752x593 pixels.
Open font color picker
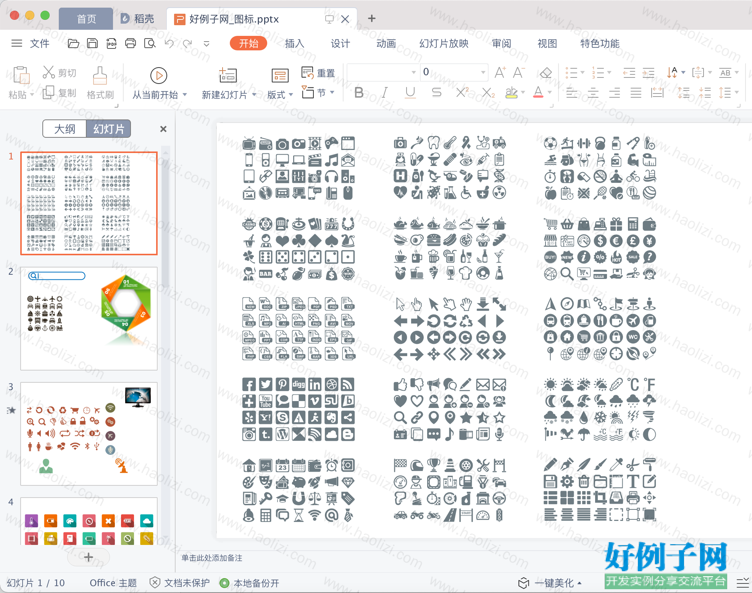click(550, 92)
